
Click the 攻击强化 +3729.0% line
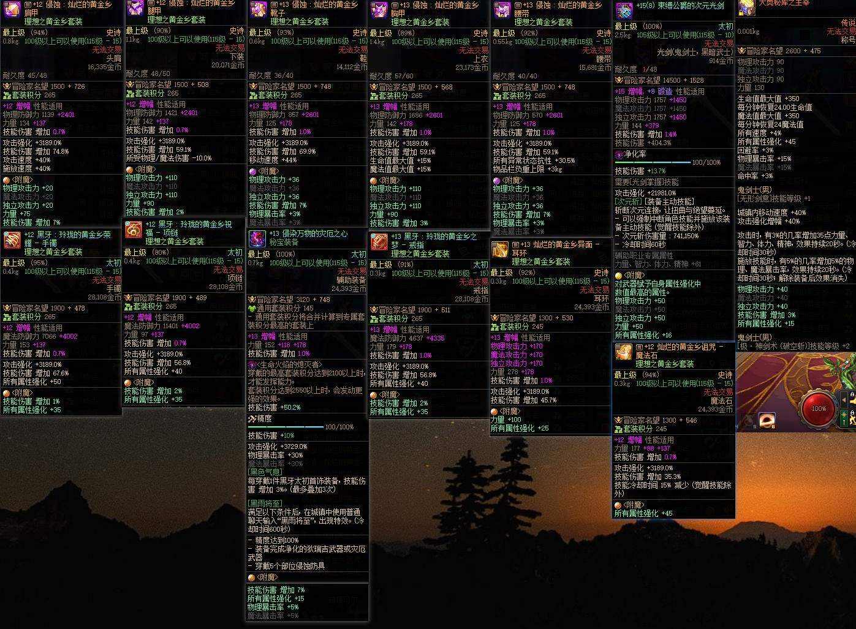(278, 446)
